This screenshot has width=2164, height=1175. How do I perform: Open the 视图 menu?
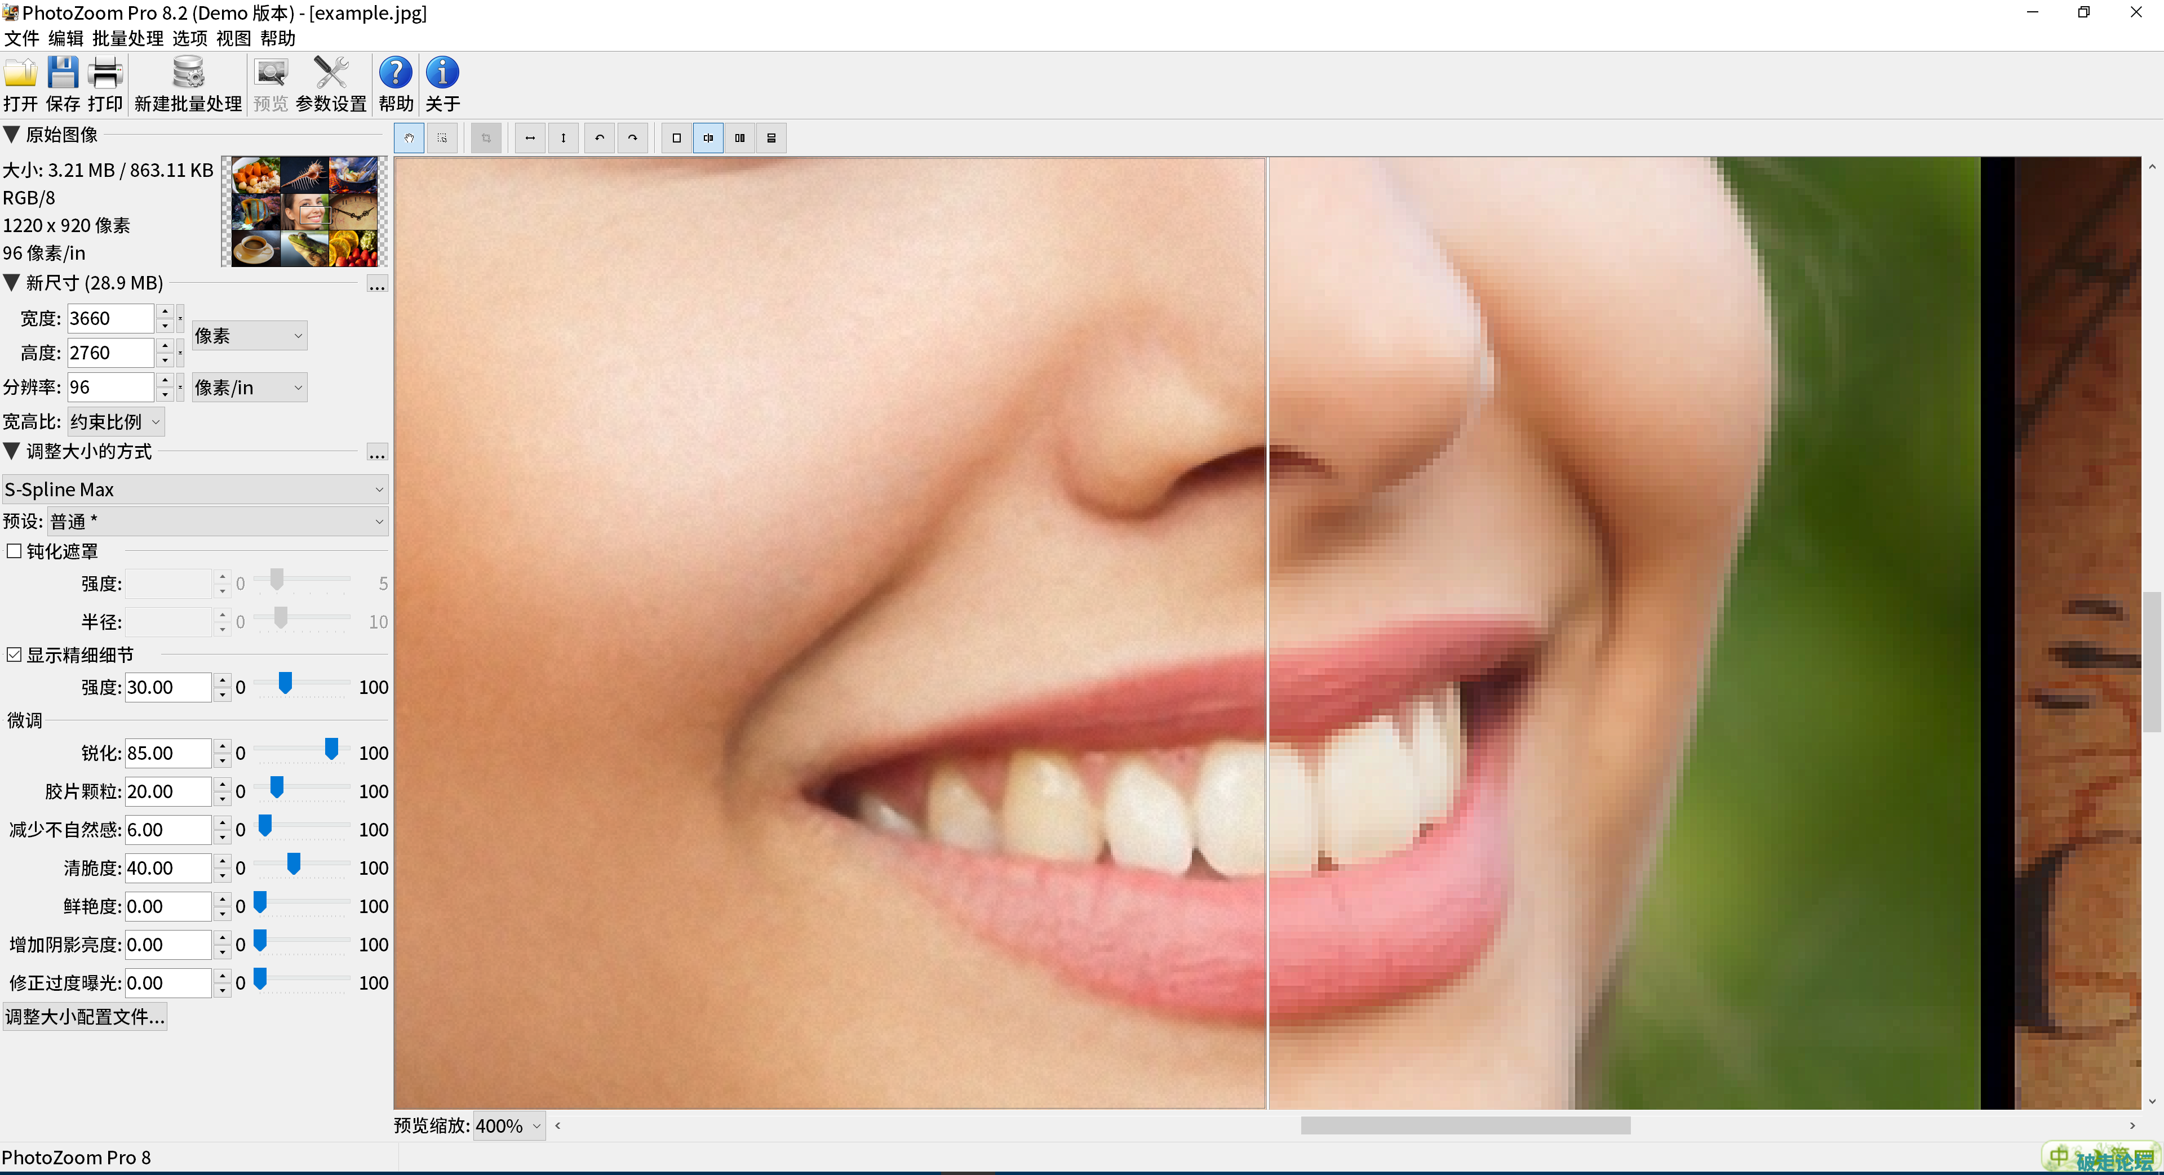click(x=233, y=39)
